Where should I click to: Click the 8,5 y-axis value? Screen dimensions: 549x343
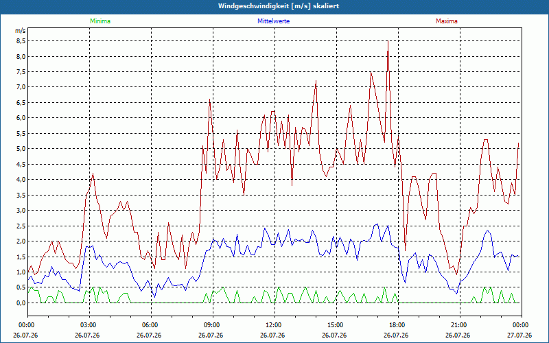tap(21, 41)
